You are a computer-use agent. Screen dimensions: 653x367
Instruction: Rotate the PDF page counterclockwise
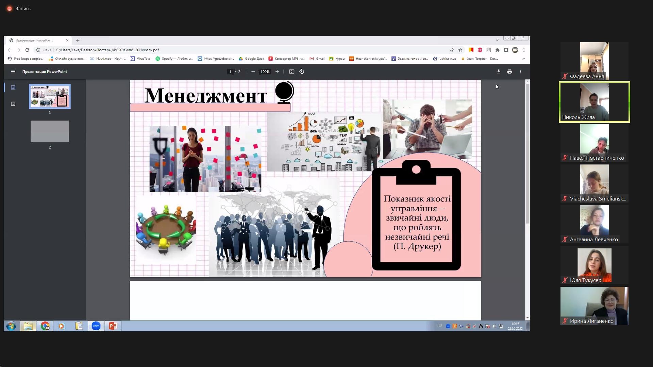pyautogui.click(x=302, y=72)
